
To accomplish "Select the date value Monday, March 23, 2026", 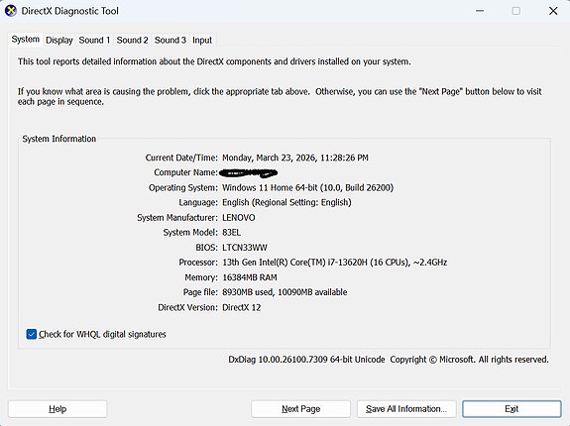I will point(295,158).
